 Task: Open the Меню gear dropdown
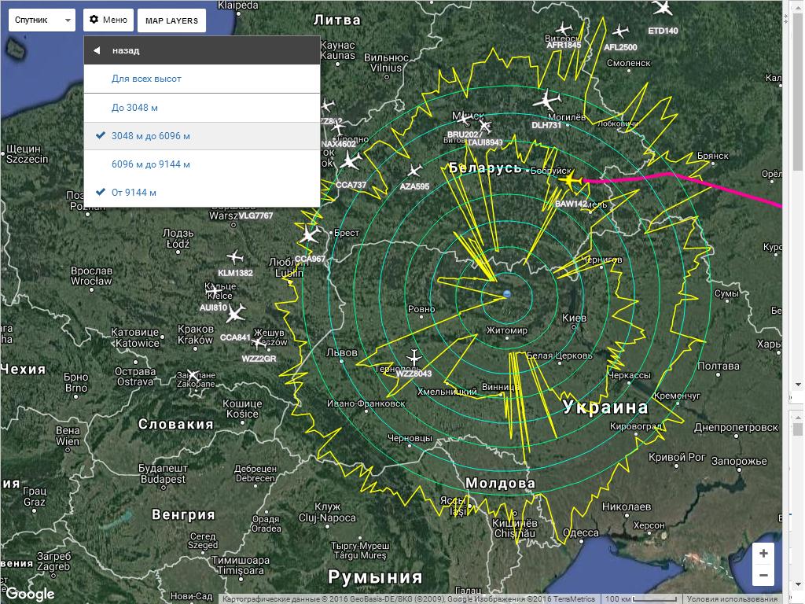108,20
